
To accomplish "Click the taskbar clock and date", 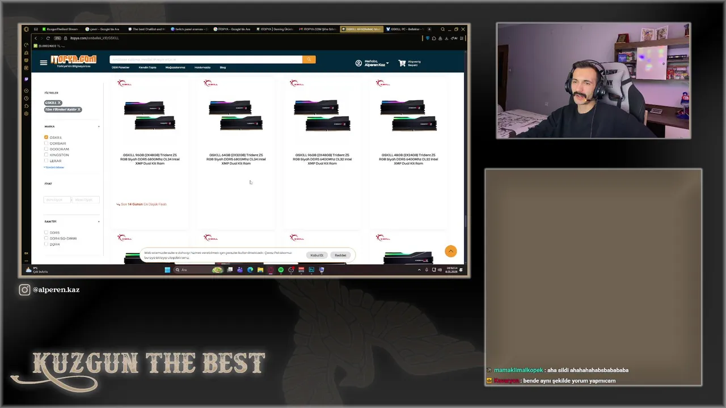I will 452,270.
